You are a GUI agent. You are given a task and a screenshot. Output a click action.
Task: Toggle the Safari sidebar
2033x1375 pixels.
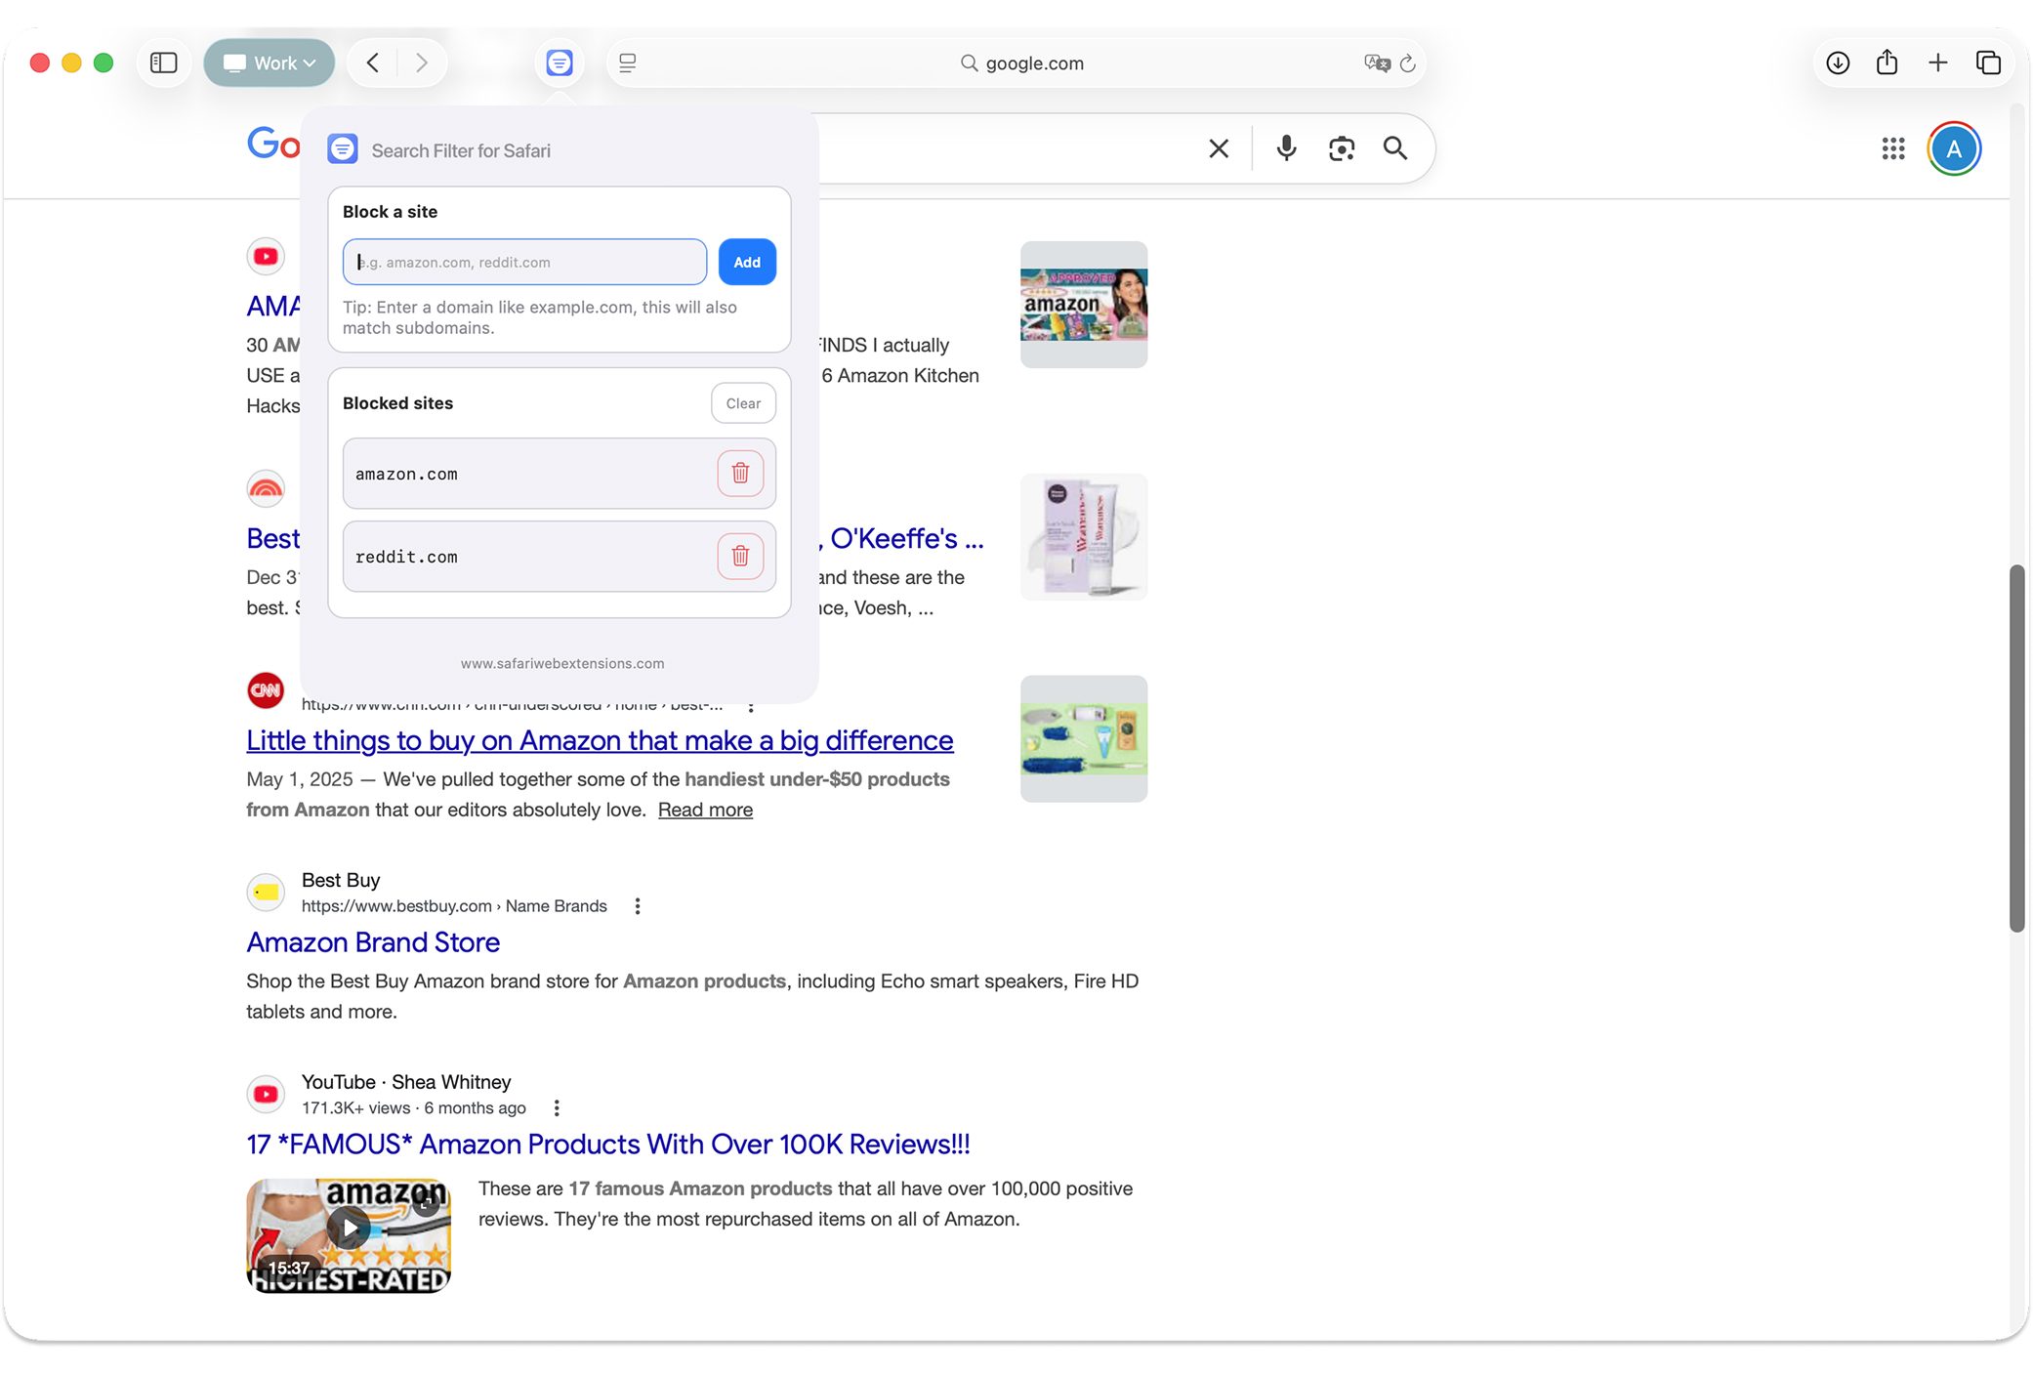tap(163, 63)
